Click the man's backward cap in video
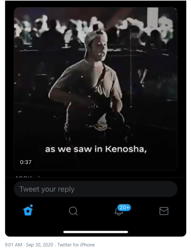The image size is (191, 249). 92,37
